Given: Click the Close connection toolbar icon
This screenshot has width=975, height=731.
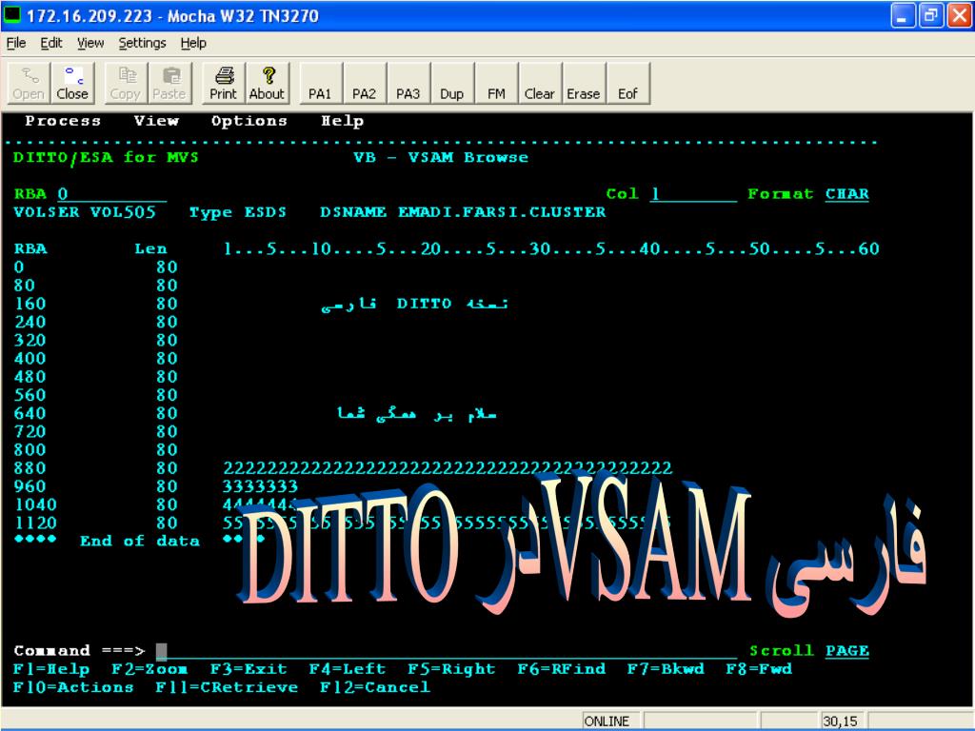Looking at the screenshot, I should click(72, 84).
